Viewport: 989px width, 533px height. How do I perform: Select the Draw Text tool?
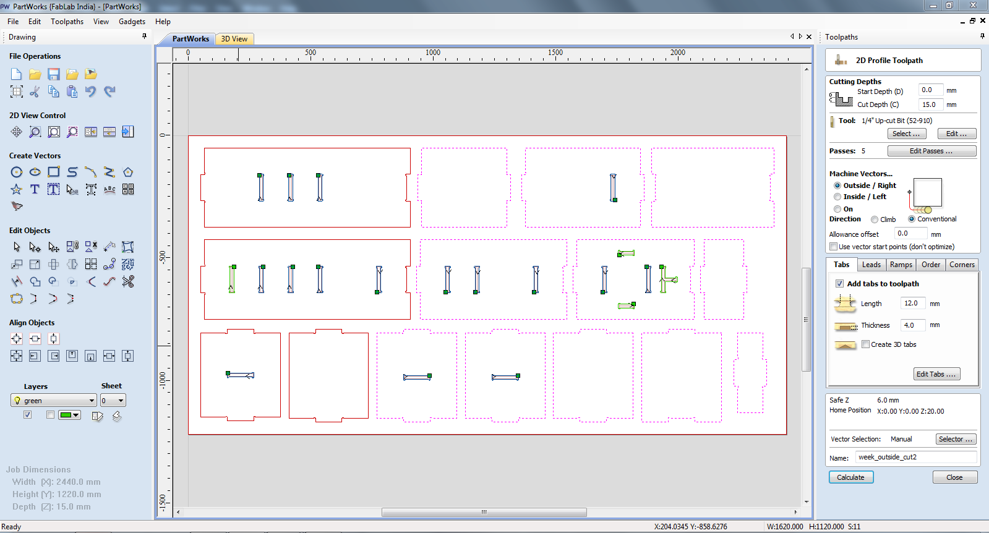coord(35,189)
